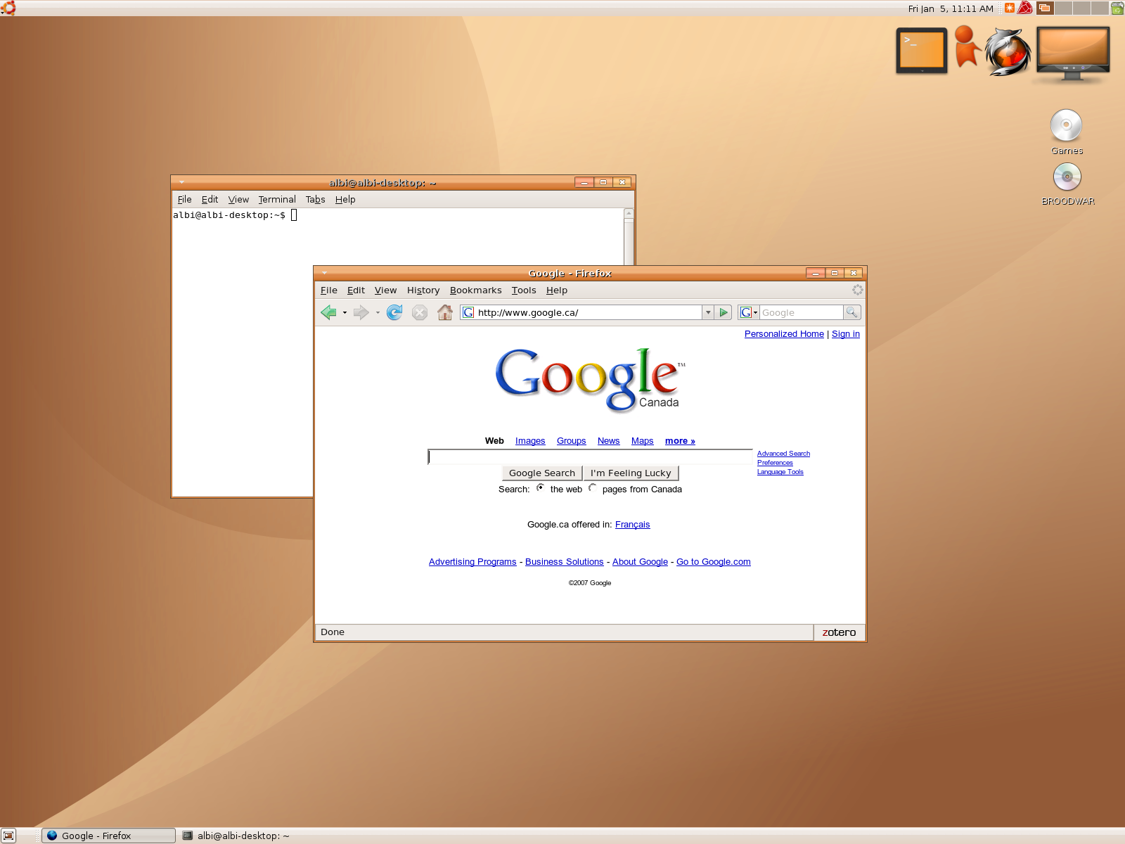The width and height of the screenshot is (1125, 844).
Task: Select the 'pages from Canada' radio button
Action: [x=593, y=487]
